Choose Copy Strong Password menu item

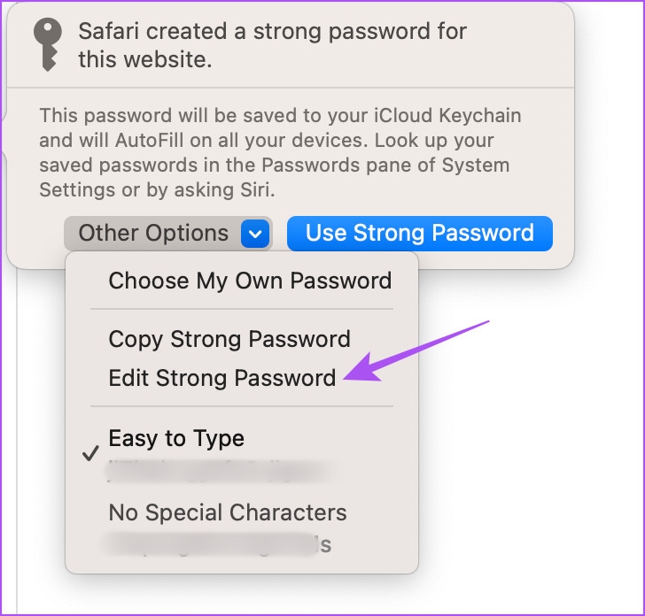(x=229, y=340)
